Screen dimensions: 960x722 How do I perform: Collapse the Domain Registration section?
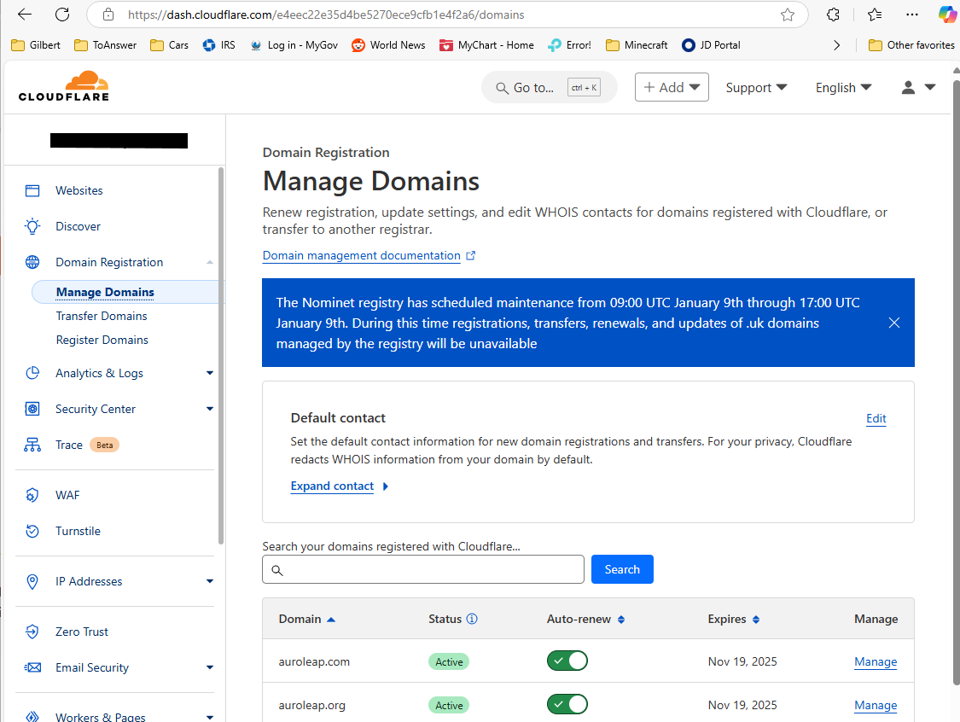pyautogui.click(x=210, y=262)
